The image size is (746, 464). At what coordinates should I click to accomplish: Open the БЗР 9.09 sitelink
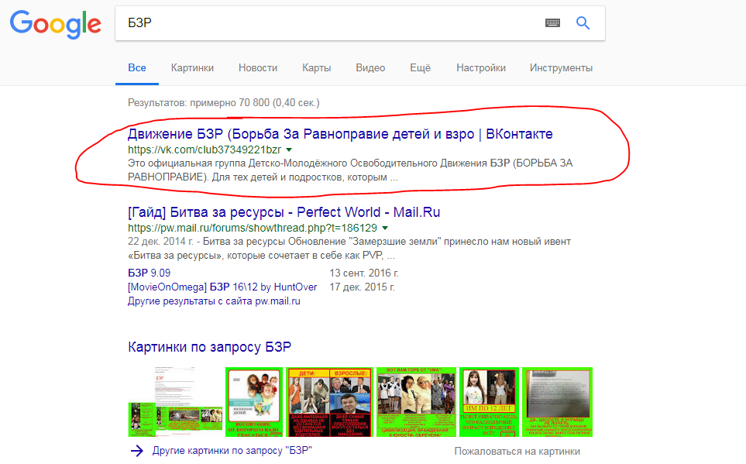coord(149,273)
